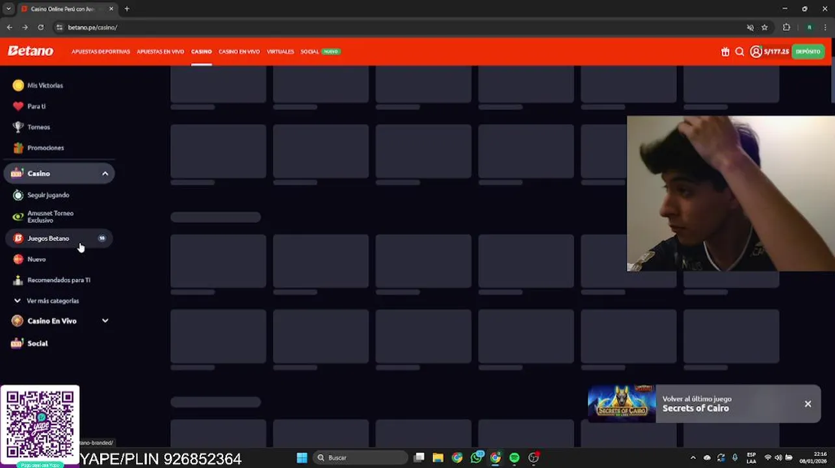Open the Torneos link

click(38, 127)
